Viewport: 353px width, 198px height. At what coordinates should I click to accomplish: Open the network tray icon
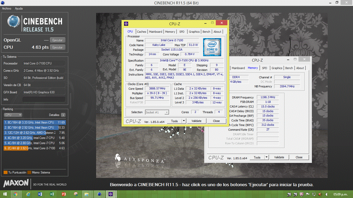click(314, 194)
